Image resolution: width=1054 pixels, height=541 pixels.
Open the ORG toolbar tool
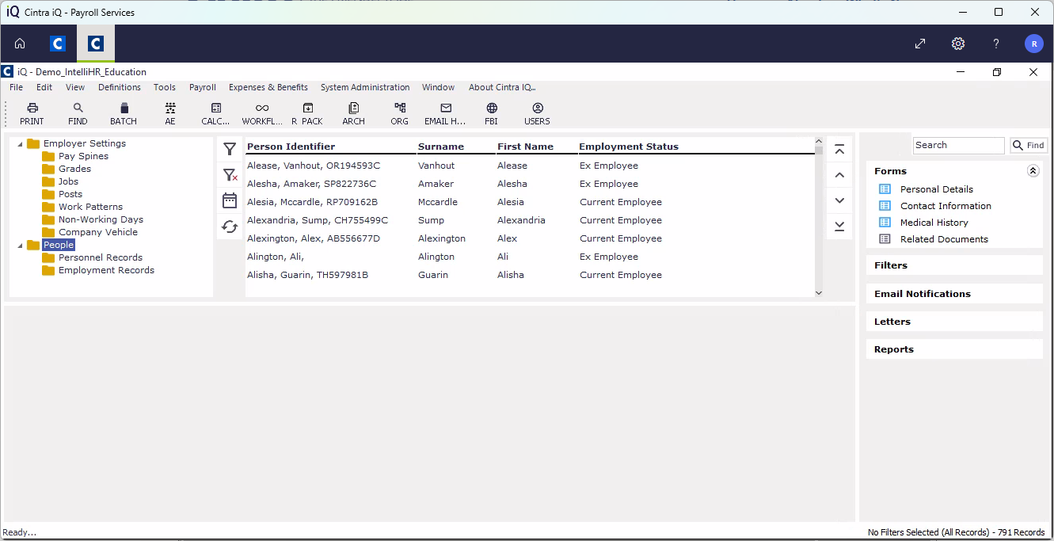tap(400, 113)
